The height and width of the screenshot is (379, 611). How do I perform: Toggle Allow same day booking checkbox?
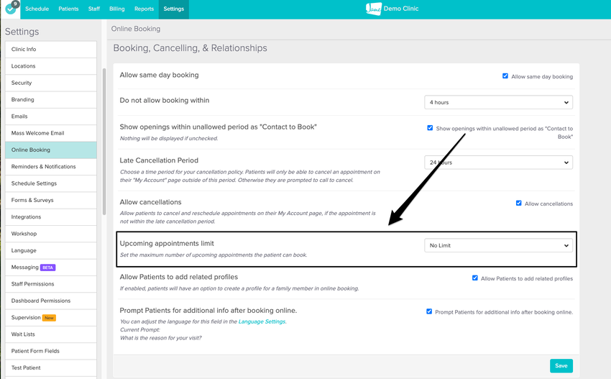pos(505,76)
